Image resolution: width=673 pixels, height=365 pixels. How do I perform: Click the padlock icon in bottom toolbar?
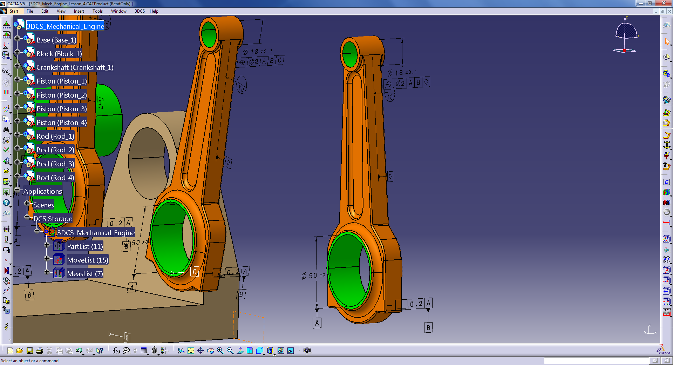154,351
